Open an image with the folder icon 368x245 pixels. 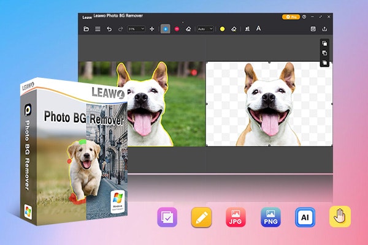tap(86, 29)
